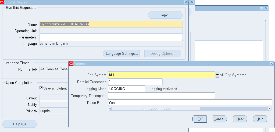
Task: Open Help from the Parameters dialog
Action: (x=260, y=119)
